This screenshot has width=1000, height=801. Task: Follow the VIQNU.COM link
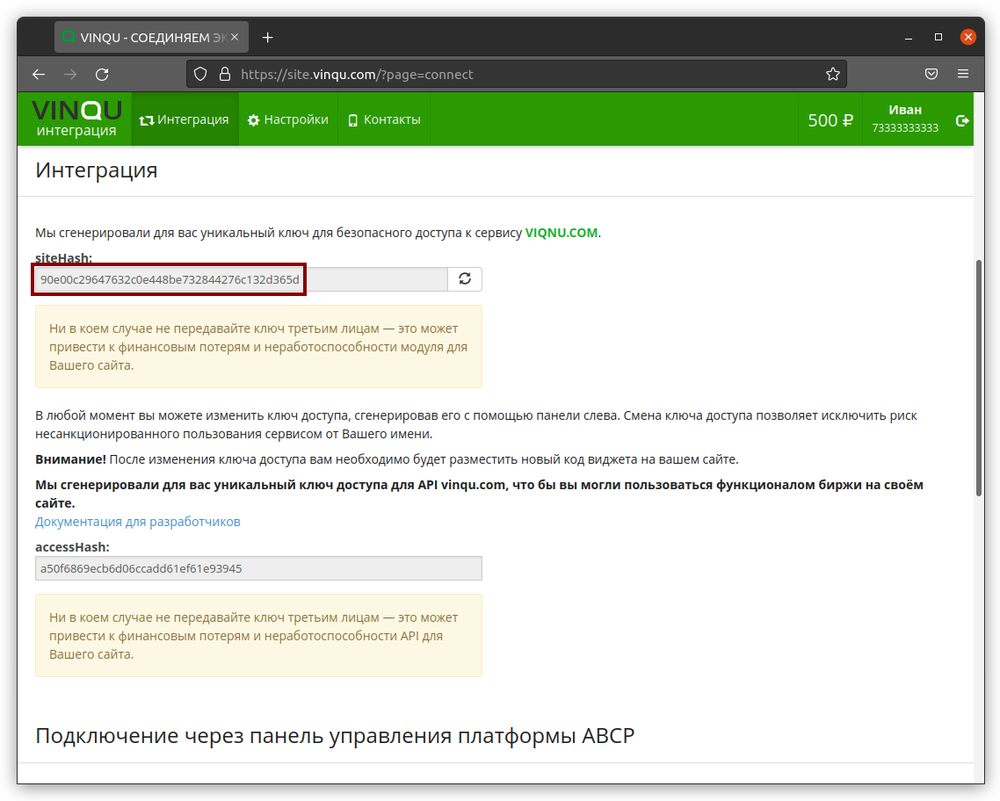click(562, 233)
